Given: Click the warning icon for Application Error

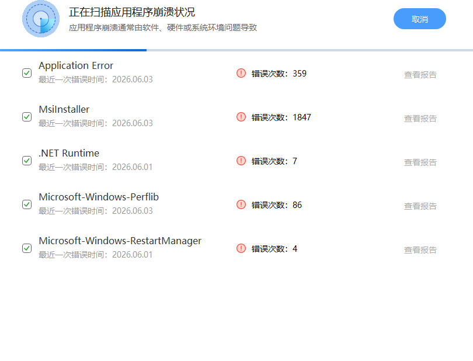Looking at the screenshot, I should click(x=241, y=73).
